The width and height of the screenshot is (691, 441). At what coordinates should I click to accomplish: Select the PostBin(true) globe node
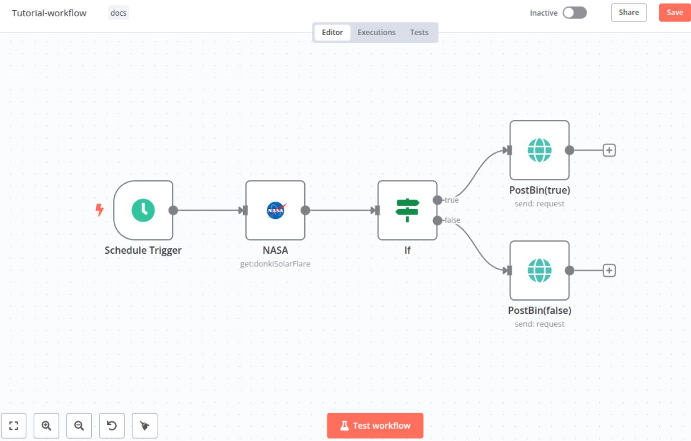click(x=539, y=150)
